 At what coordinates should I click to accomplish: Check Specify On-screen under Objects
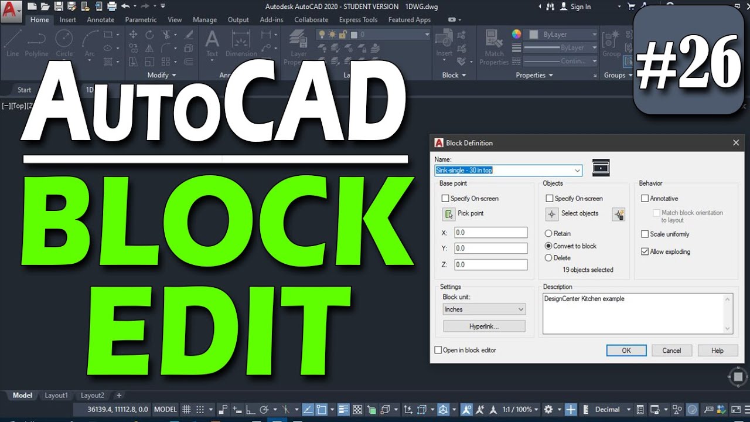click(x=550, y=199)
